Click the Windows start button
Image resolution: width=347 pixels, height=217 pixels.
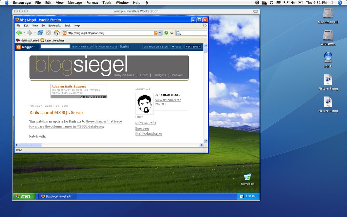click(24, 196)
